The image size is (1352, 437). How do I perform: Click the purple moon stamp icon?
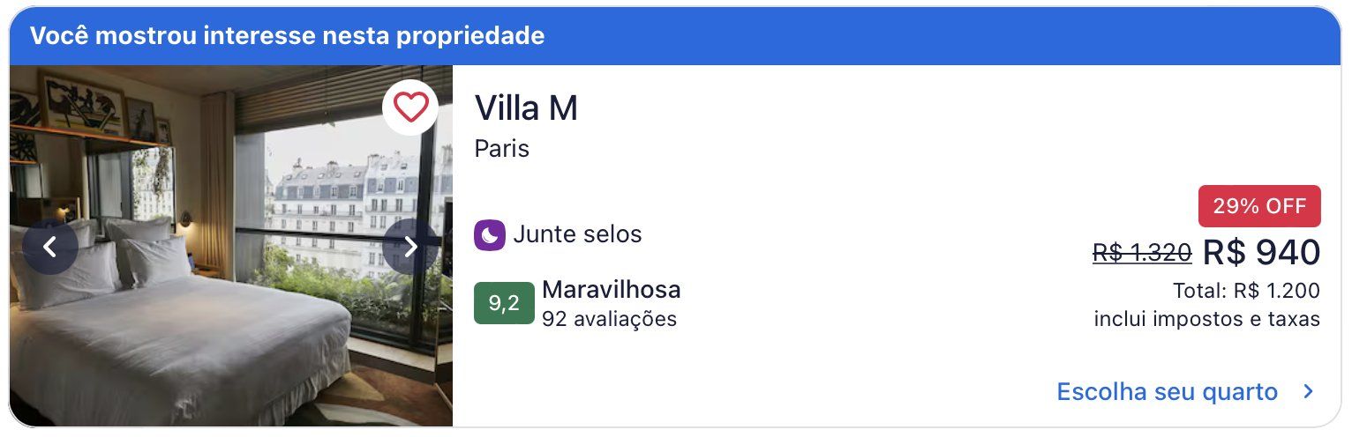click(490, 235)
